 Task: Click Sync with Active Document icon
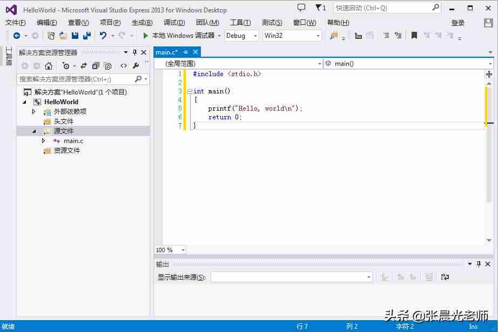coord(84,66)
